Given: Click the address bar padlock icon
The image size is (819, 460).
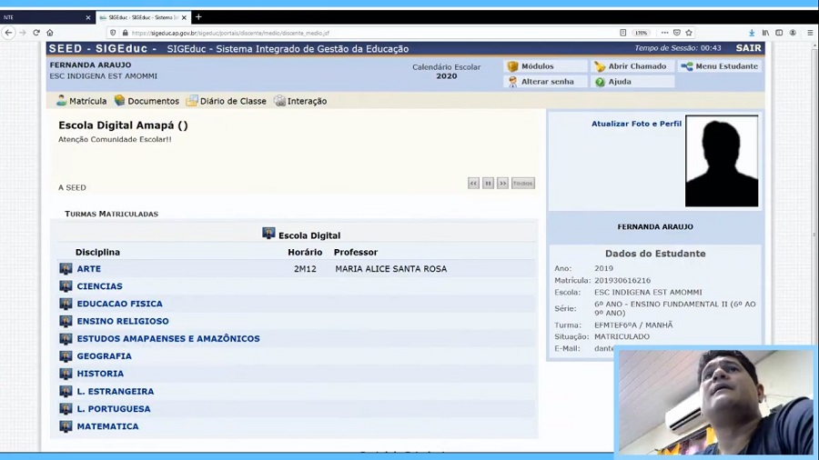Looking at the screenshot, I should (x=125, y=33).
